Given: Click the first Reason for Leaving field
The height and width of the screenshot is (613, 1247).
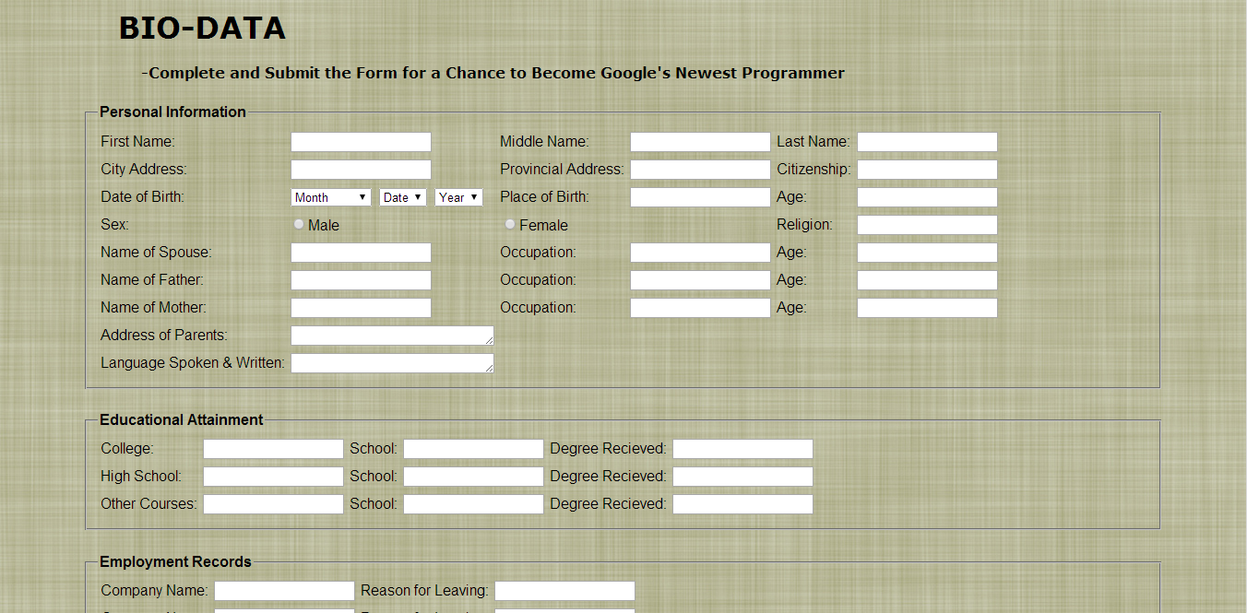Looking at the screenshot, I should click(x=564, y=591).
